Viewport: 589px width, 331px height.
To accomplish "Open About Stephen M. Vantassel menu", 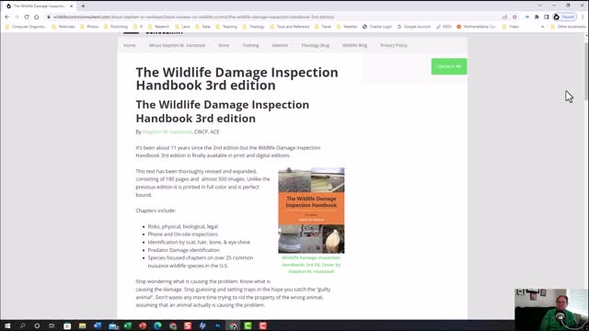I will [177, 45].
